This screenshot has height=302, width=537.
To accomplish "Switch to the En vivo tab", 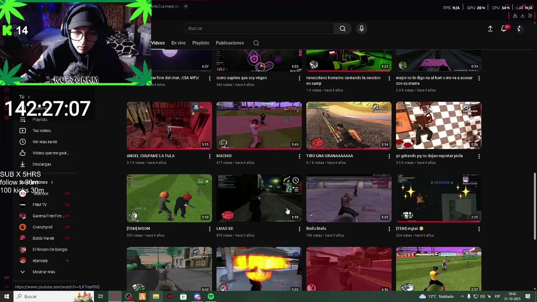I will click(x=178, y=43).
